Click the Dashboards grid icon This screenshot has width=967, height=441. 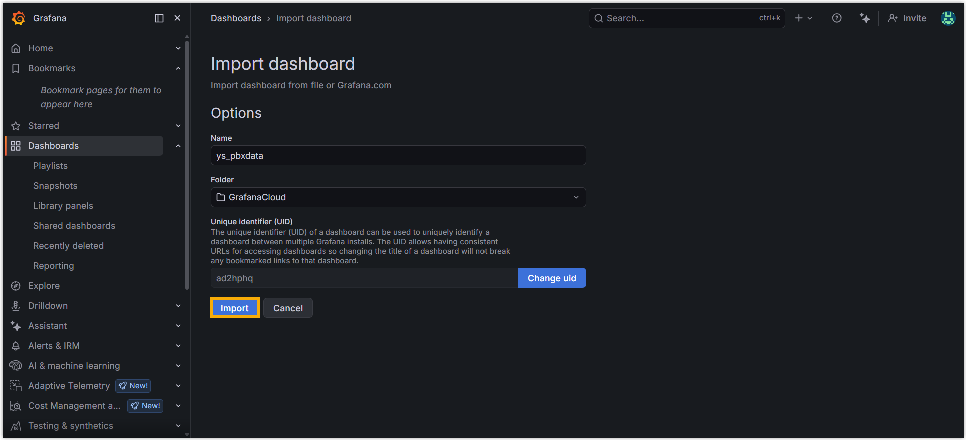[16, 146]
